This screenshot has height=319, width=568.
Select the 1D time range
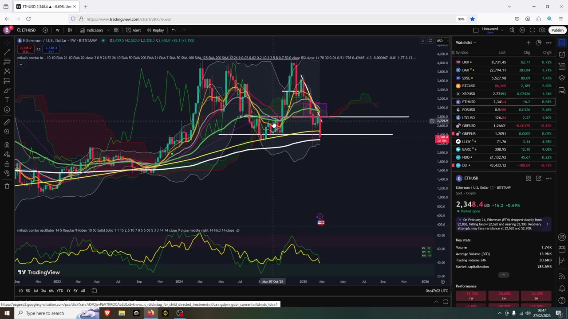[x=20, y=291]
